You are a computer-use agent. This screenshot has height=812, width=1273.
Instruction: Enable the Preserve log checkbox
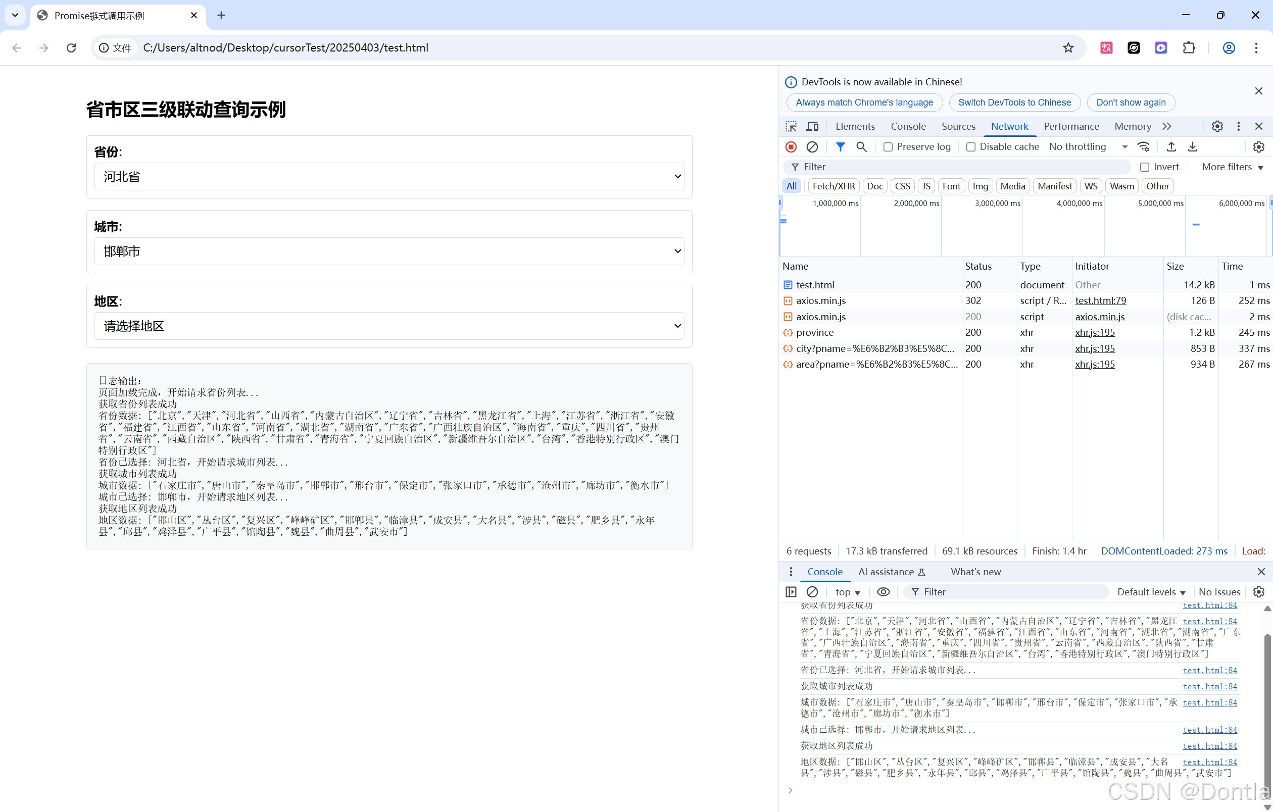tap(888, 147)
